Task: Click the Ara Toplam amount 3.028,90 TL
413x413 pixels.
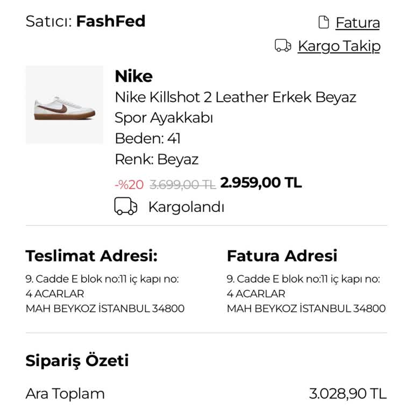Action: tap(348, 394)
